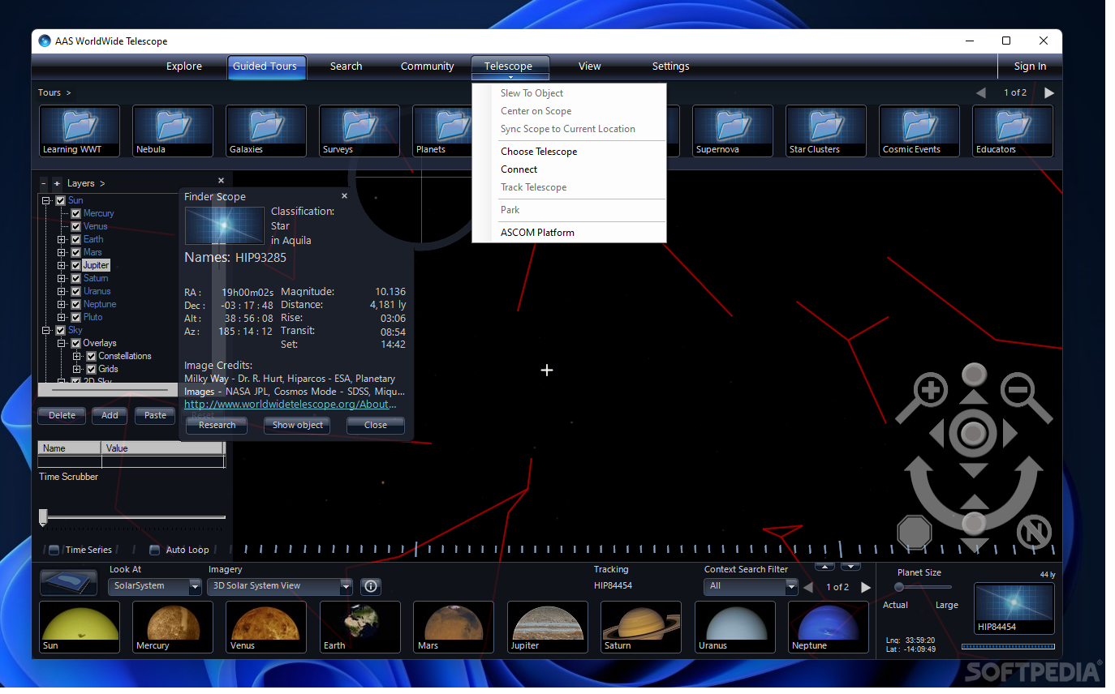Select the HIP84454 object thumbnail
This screenshot has width=1115, height=694.
tap(1014, 608)
